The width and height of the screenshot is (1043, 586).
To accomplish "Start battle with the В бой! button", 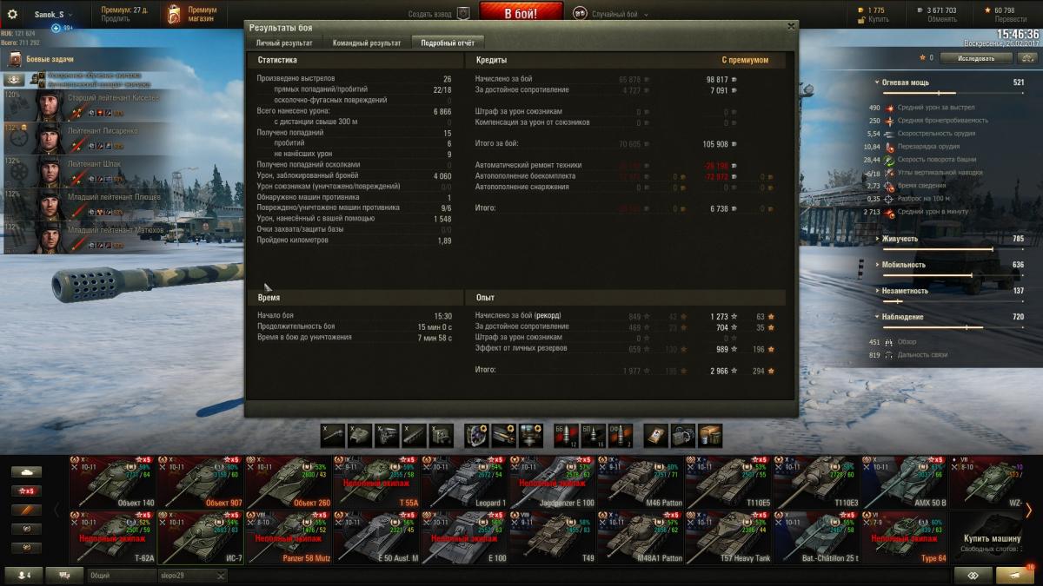I will pos(521,14).
